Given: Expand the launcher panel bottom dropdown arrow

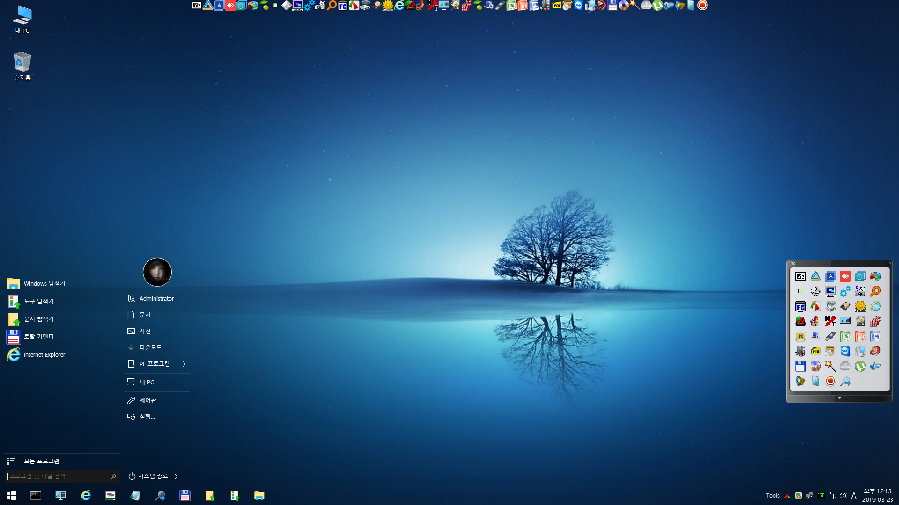Looking at the screenshot, I should pos(840,398).
